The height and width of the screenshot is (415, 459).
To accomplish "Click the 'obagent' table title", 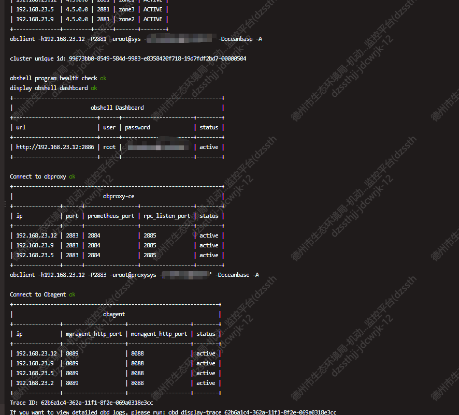I will click(x=114, y=314).
